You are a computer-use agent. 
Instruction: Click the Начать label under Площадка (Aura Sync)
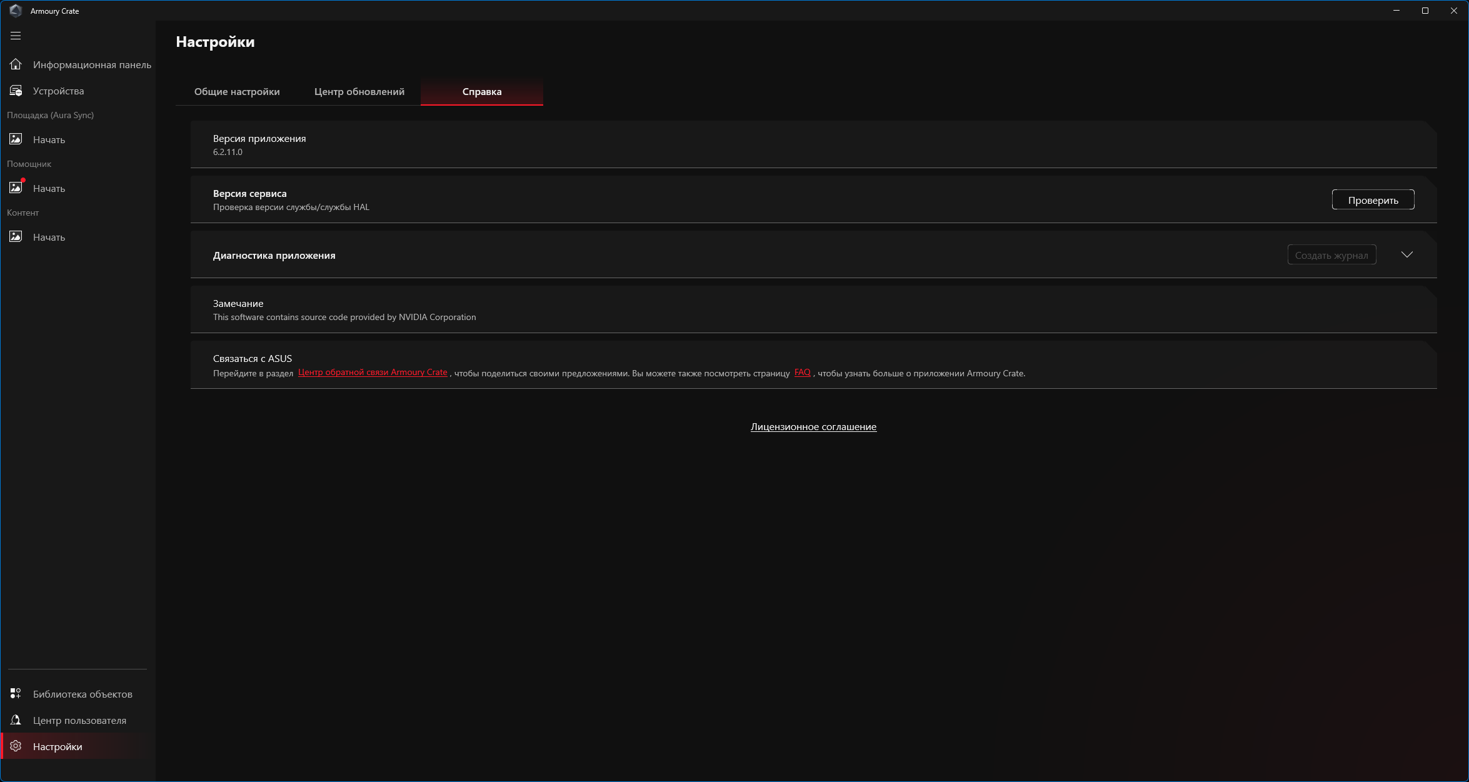pyautogui.click(x=49, y=140)
